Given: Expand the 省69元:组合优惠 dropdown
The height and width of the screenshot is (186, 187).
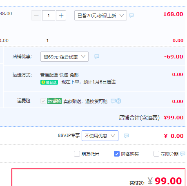Looking at the screenshot, I should click(x=65, y=56).
